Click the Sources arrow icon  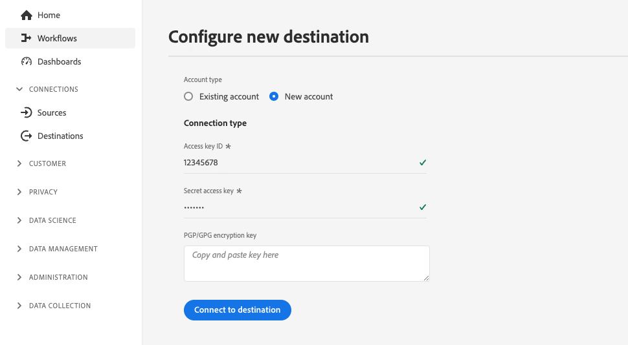27,112
